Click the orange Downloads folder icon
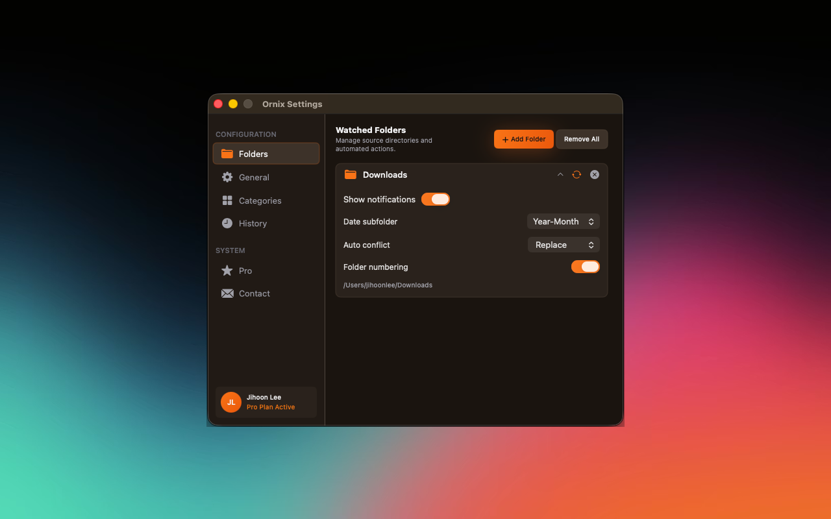This screenshot has width=831, height=519. (351, 174)
